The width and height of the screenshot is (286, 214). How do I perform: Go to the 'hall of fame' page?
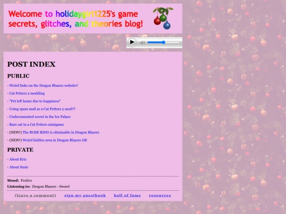tap(127, 196)
